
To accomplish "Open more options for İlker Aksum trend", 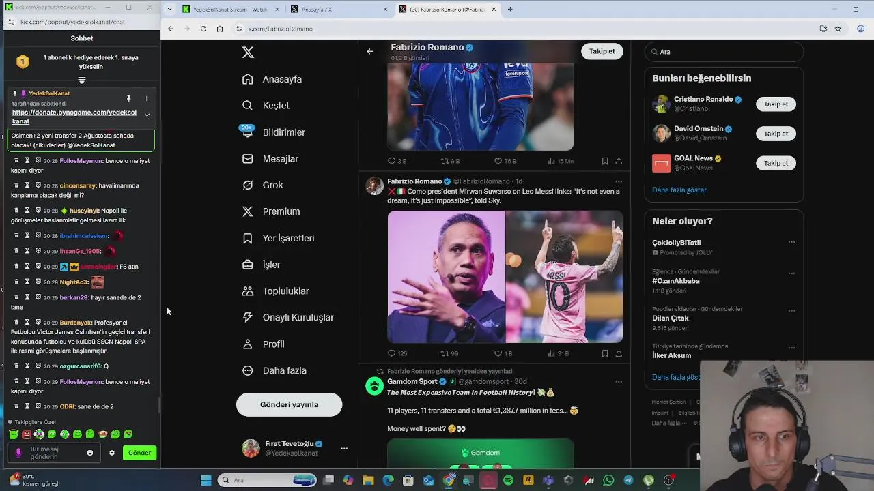I will point(791,348).
